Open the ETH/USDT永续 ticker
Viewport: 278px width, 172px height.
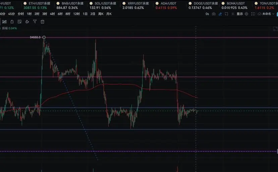(x=37, y=5)
